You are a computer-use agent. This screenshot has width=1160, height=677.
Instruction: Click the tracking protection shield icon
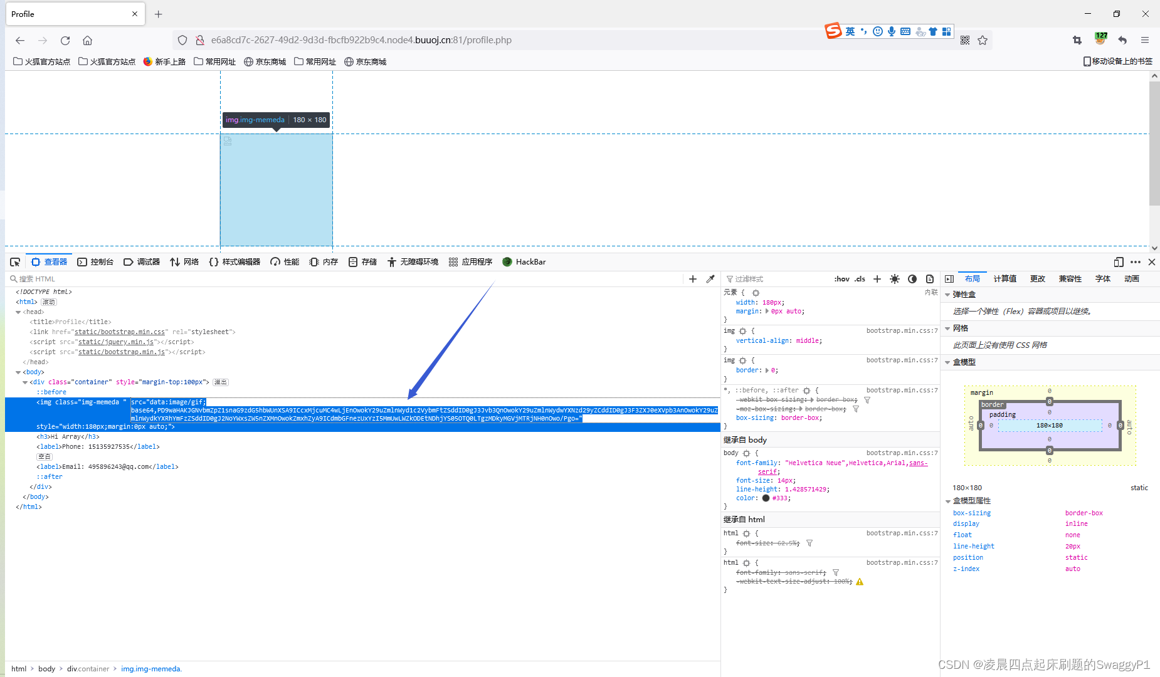tap(182, 40)
